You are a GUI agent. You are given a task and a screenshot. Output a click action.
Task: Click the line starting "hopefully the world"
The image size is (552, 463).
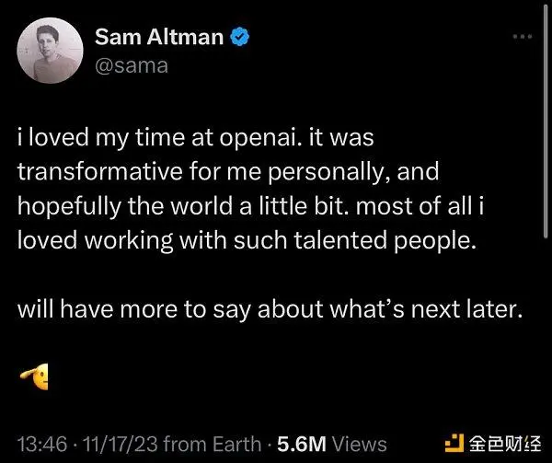point(250,207)
